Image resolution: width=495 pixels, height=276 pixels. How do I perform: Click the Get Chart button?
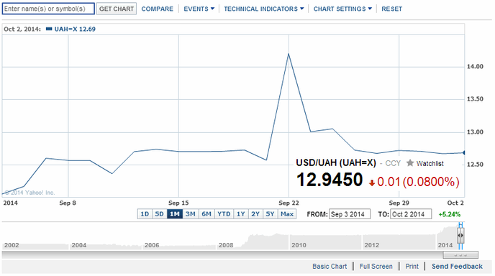pyautogui.click(x=117, y=9)
